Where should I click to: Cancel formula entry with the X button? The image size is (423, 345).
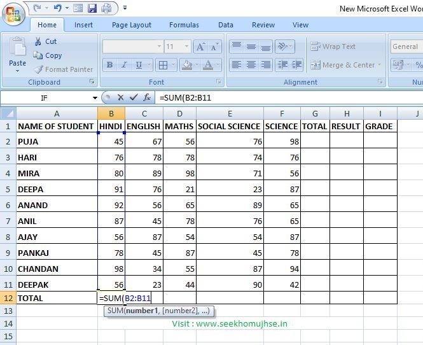click(x=120, y=97)
